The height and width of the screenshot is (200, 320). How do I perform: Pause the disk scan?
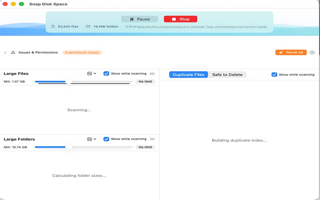click(140, 19)
